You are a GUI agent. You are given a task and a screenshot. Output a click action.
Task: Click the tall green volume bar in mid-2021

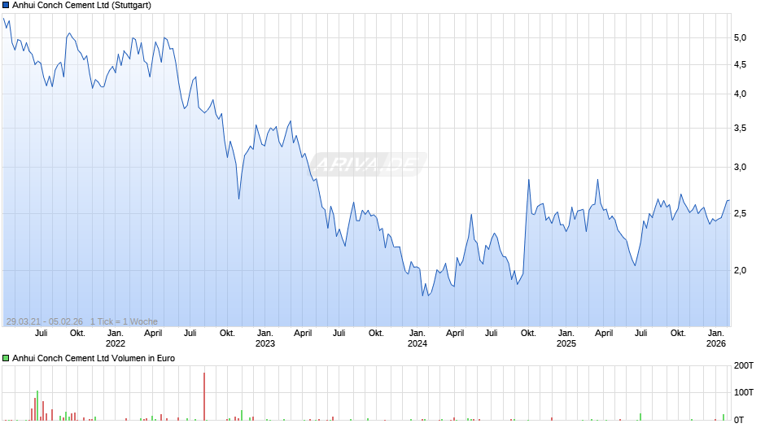(x=37, y=405)
